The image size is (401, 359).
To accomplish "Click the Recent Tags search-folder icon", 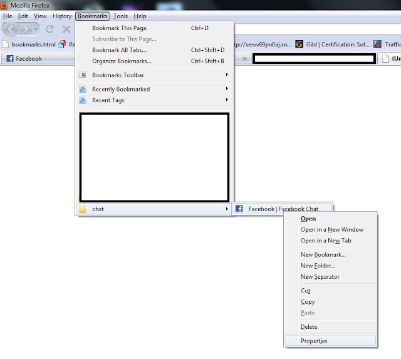I will [x=83, y=100].
